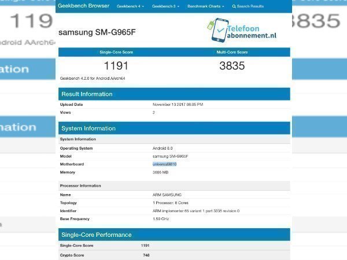The image size is (347, 260).
Task: Expand the Geekbench 4 dropdown menu
Action: pos(130,6)
